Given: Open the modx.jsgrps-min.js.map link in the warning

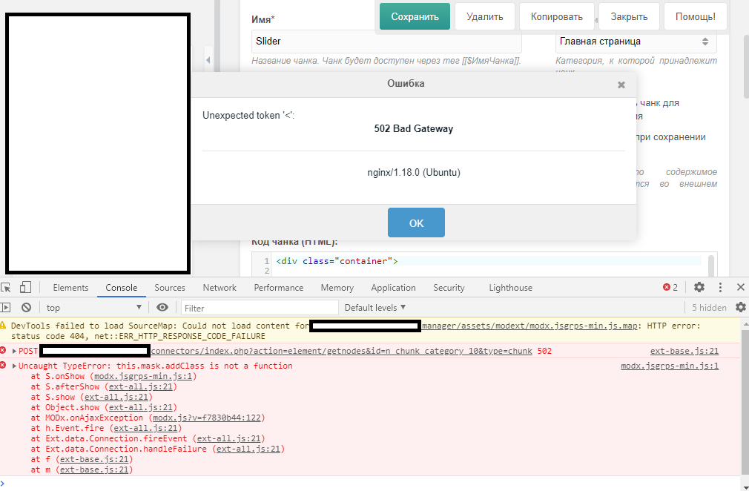Looking at the screenshot, I should click(529, 326).
